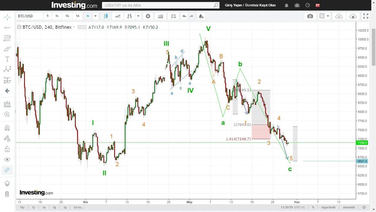Select the 1G daily interval
Image resolution: width=376 pixels, height=212 pixels.
(x=67, y=16)
